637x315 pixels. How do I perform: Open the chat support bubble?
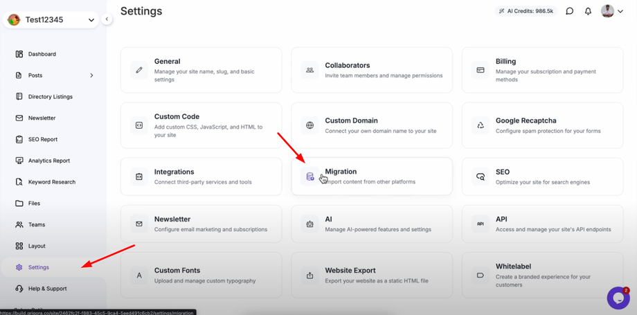(x=618, y=298)
